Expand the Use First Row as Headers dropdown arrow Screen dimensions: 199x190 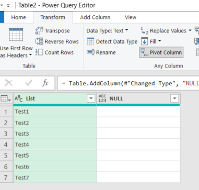[30, 55]
